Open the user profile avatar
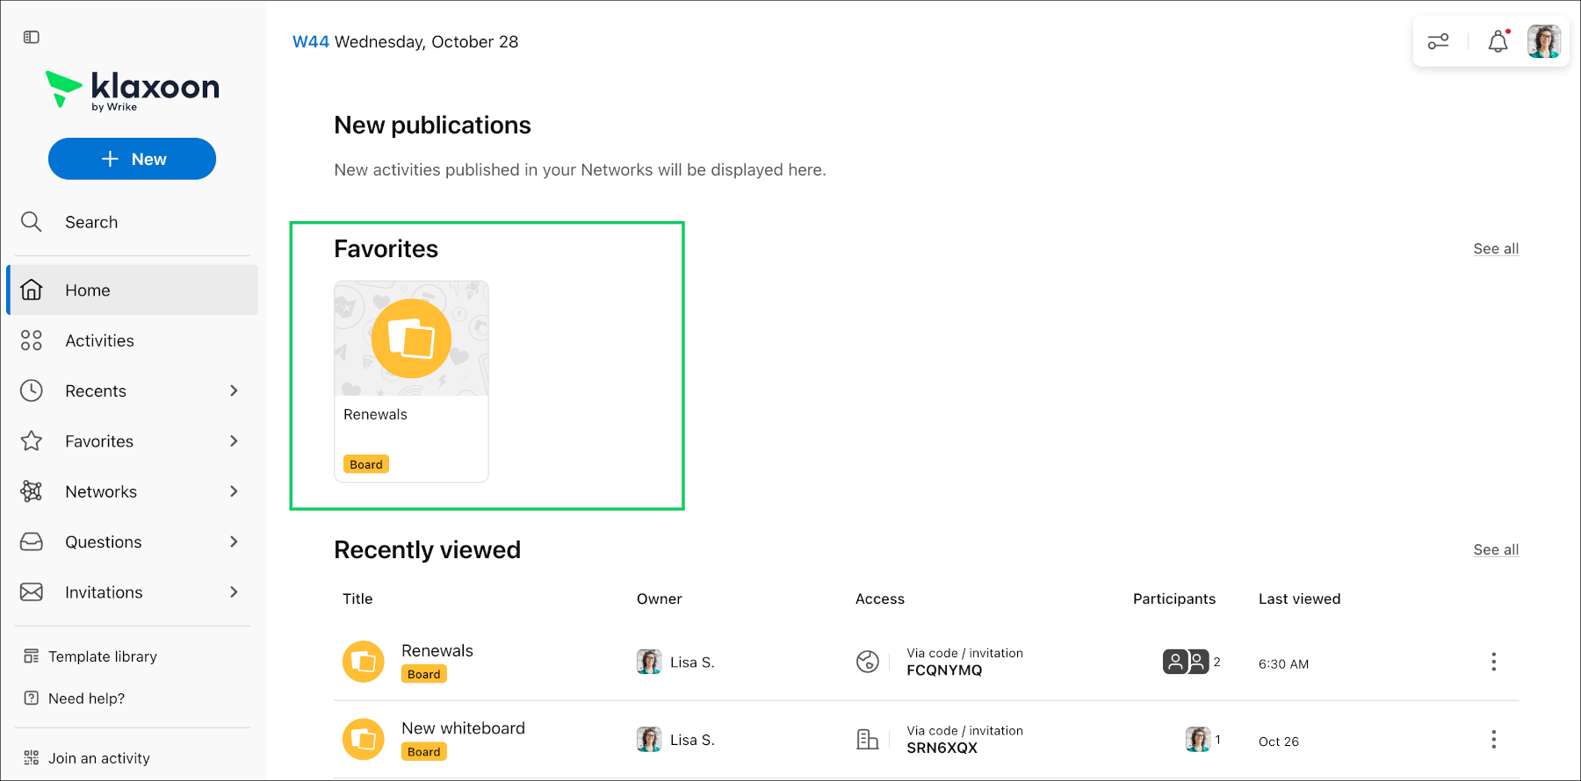The height and width of the screenshot is (781, 1581). click(1543, 41)
